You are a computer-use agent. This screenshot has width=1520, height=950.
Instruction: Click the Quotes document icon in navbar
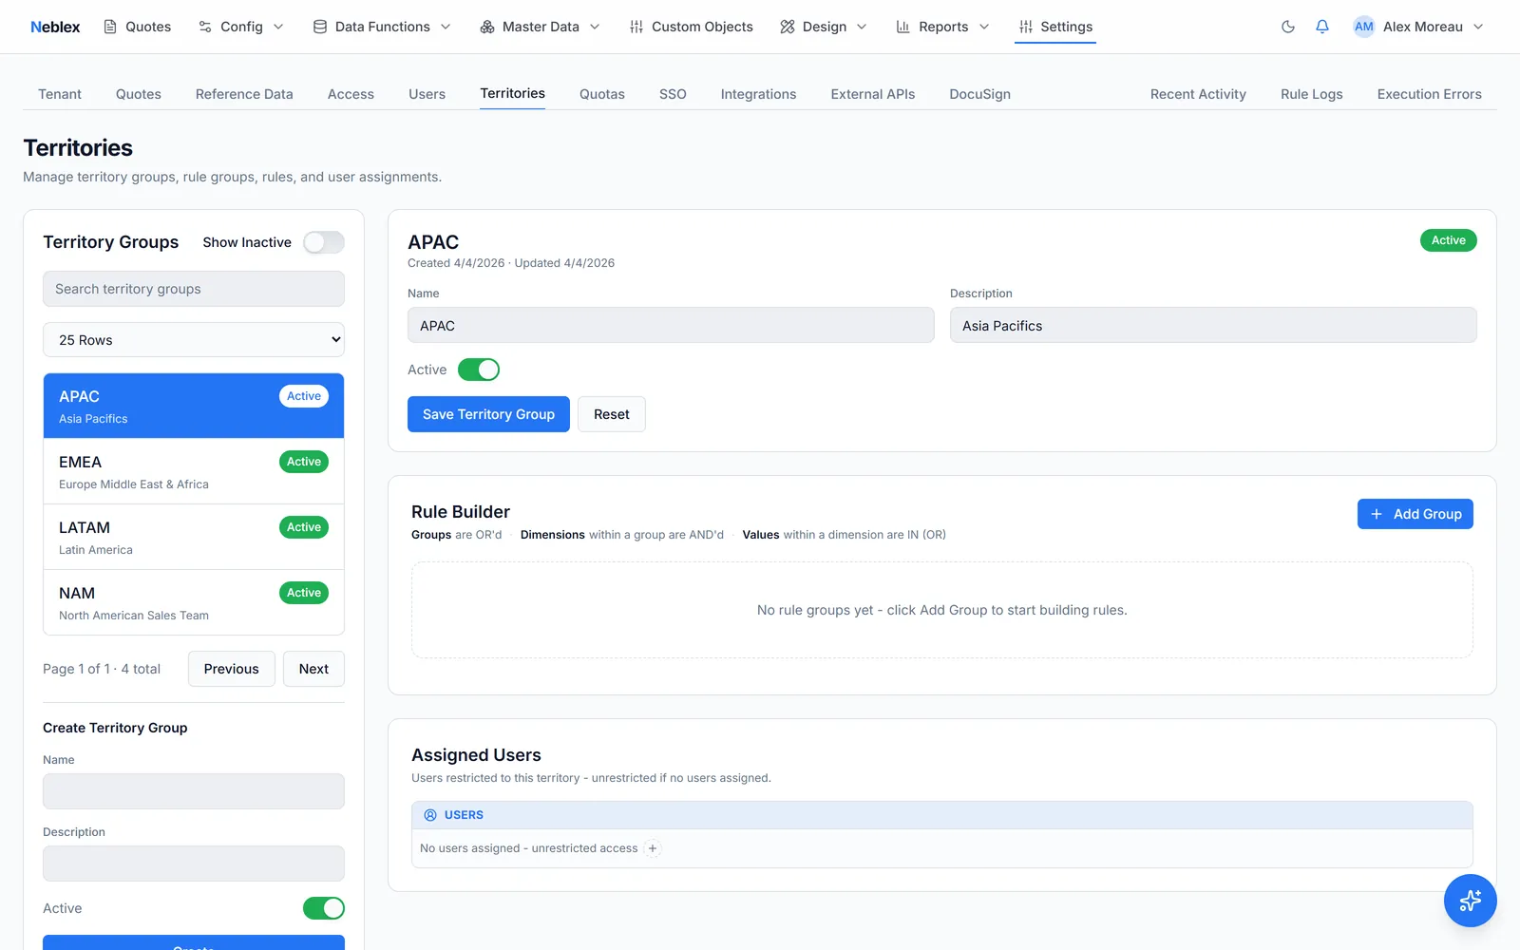pos(110,27)
